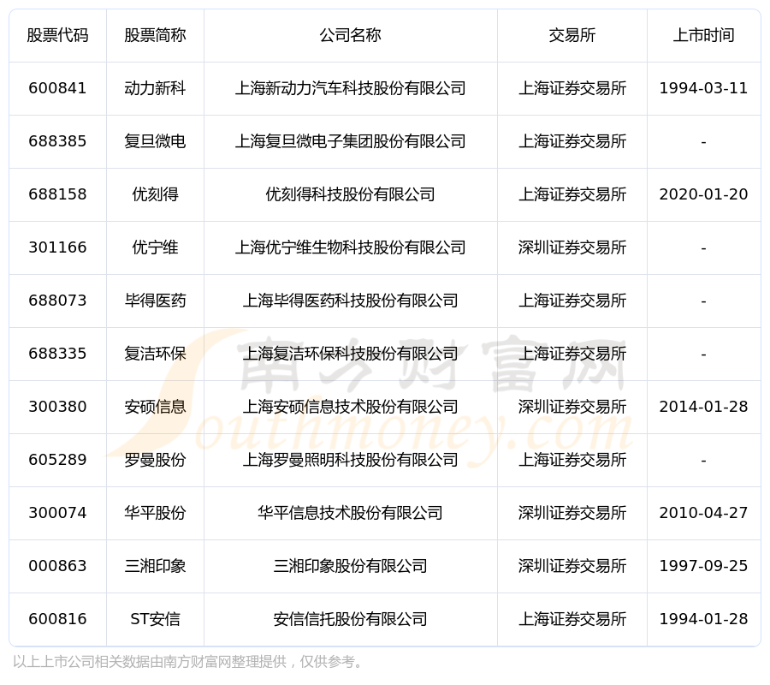Select stock code 688073
This screenshot has height=685, width=770.
pyautogui.click(x=57, y=301)
